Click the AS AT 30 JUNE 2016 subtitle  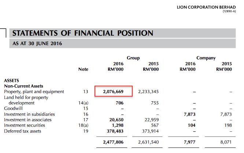37,44
